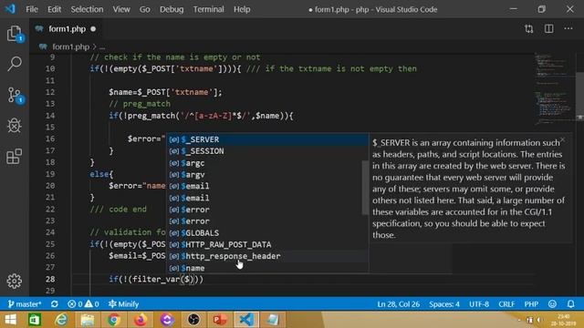Open the Search view in activity bar
This screenshot has height=328, width=584.
coord(15,64)
